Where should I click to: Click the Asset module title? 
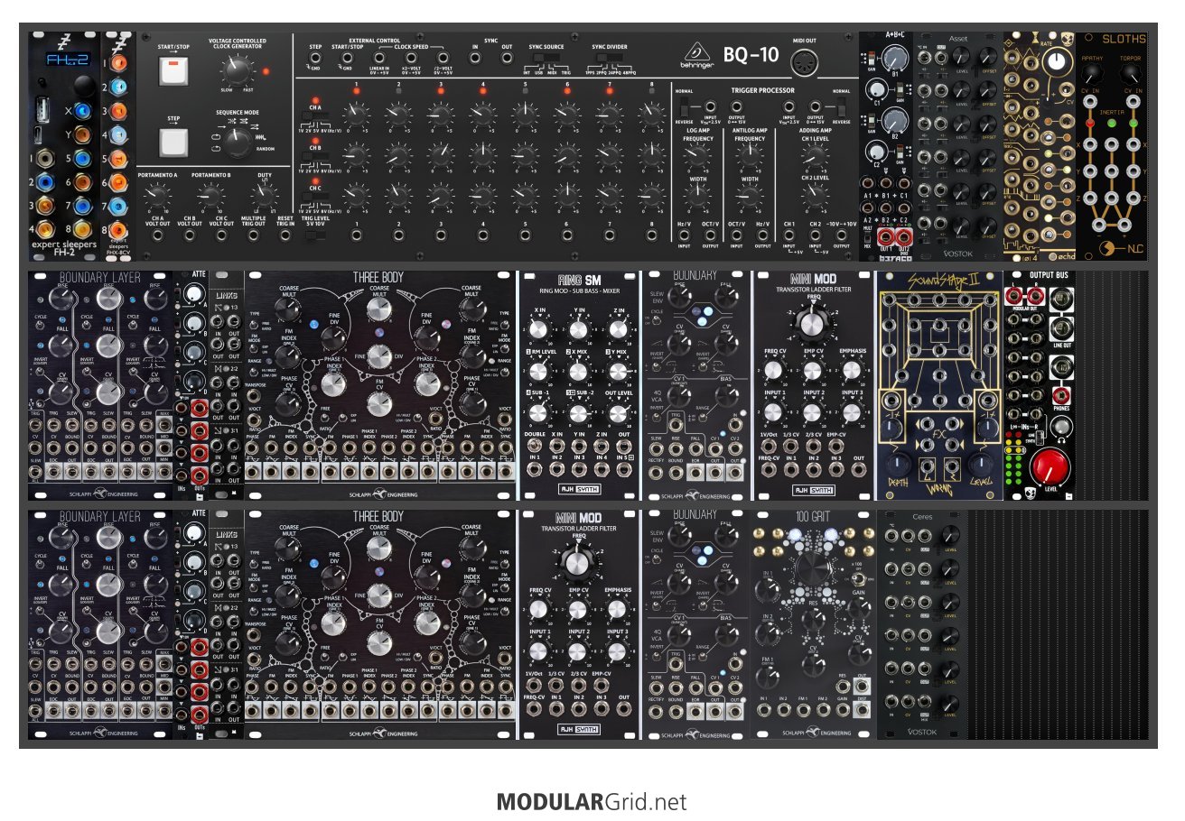pyautogui.click(x=958, y=39)
